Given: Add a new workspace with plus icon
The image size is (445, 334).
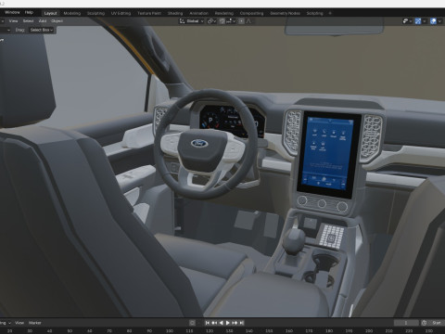Looking at the screenshot, I should (x=330, y=13).
